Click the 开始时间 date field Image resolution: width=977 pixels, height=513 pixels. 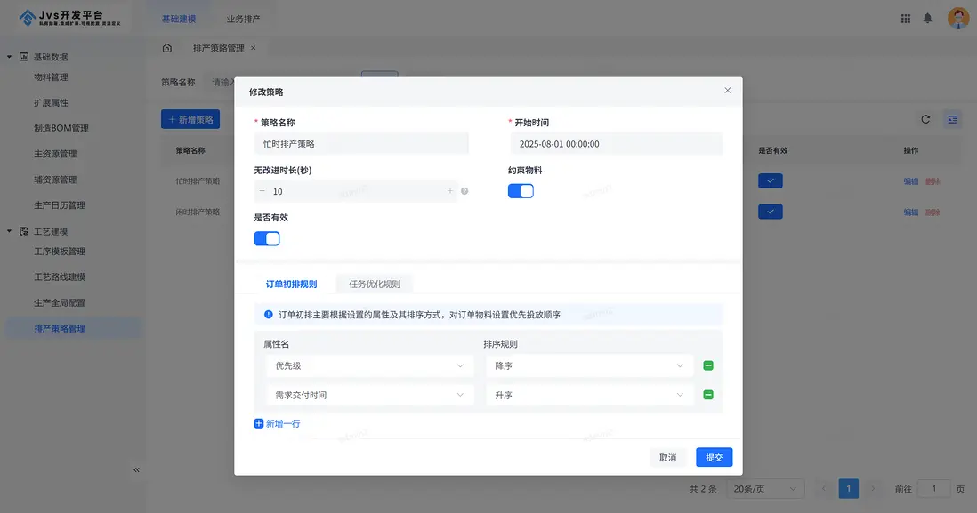click(x=617, y=144)
